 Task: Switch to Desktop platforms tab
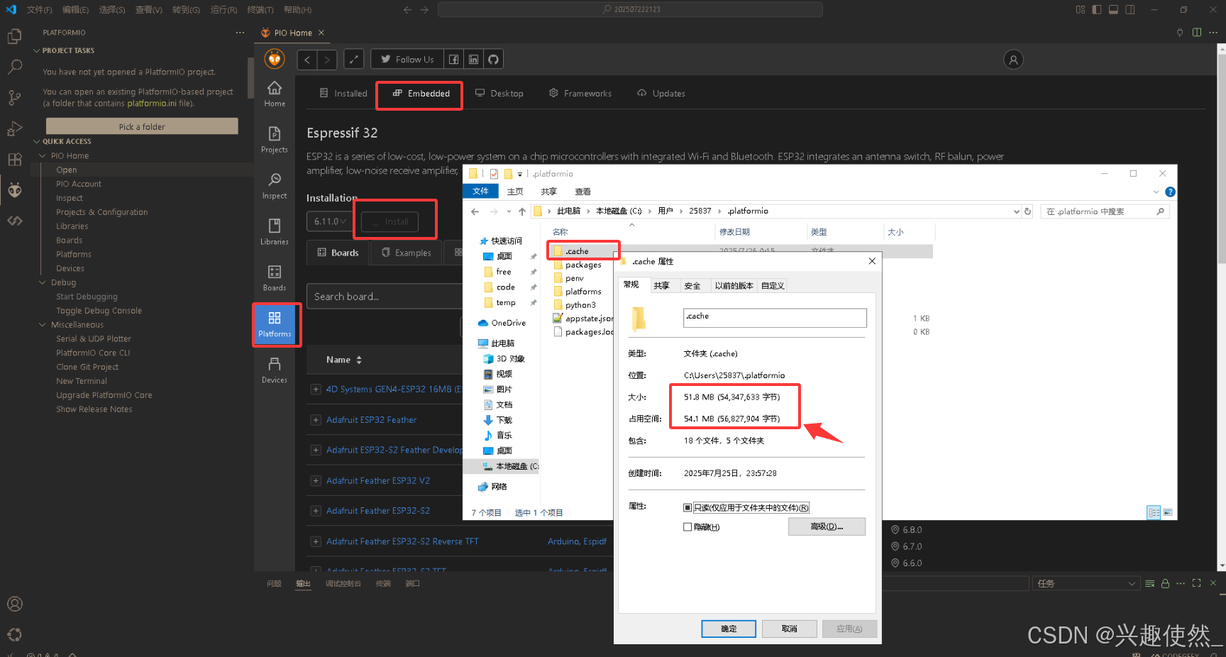tap(499, 94)
